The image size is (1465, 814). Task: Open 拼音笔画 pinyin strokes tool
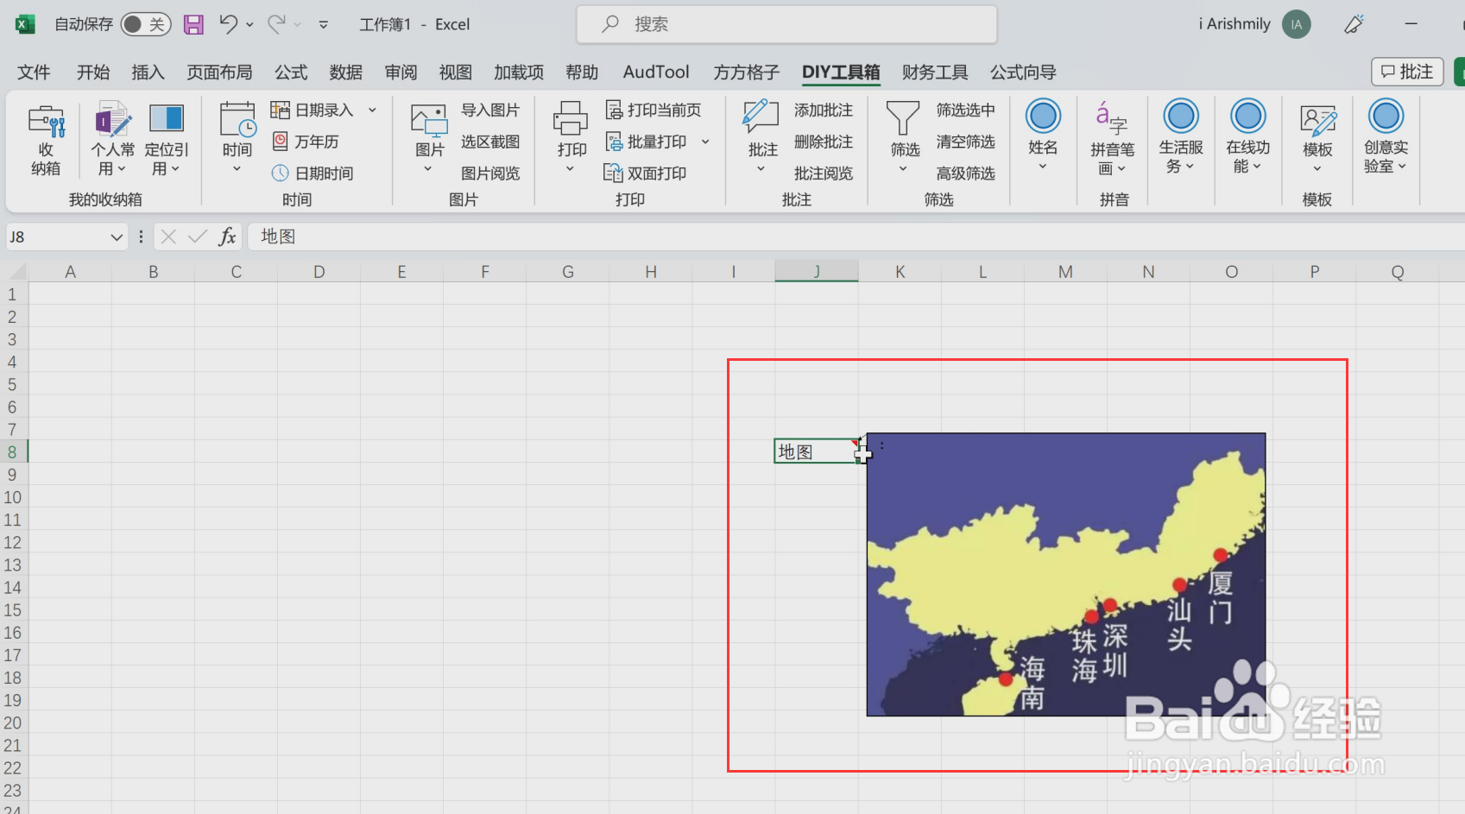click(x=1113, y=138)
